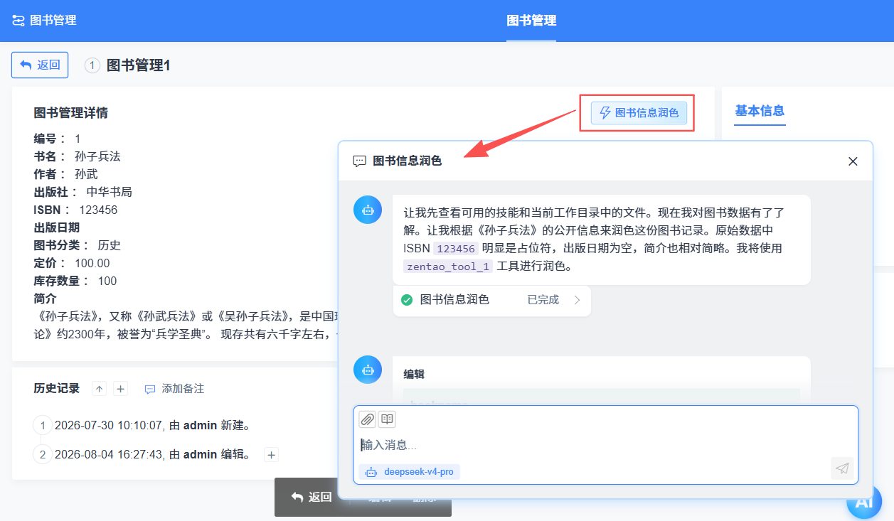Focus the 输入消息 message input field

pyautogui.click(x=605, y=445)
